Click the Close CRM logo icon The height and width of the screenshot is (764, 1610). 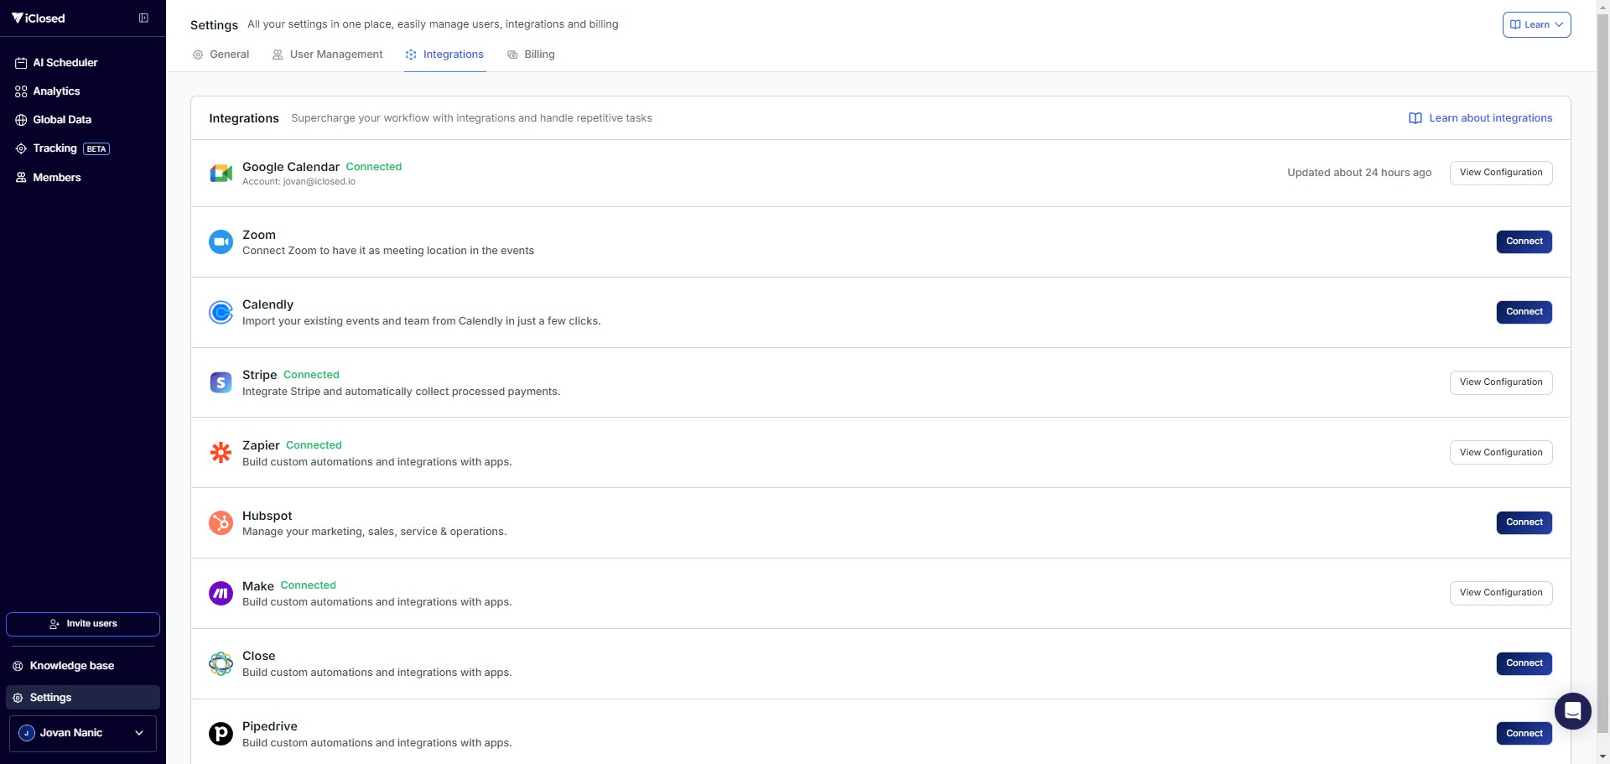[x=221, y=663]
